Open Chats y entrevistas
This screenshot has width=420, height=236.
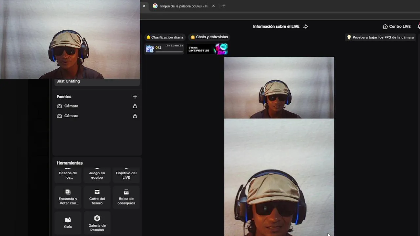209,37
